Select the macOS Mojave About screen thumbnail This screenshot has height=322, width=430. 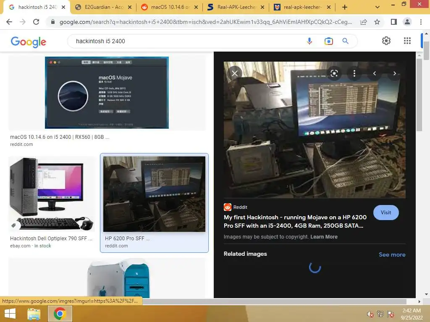(107, 93)
